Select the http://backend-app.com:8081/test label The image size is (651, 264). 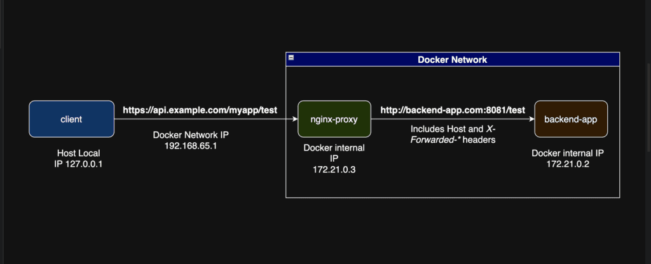pyautogui.click(x=453, y=110)
